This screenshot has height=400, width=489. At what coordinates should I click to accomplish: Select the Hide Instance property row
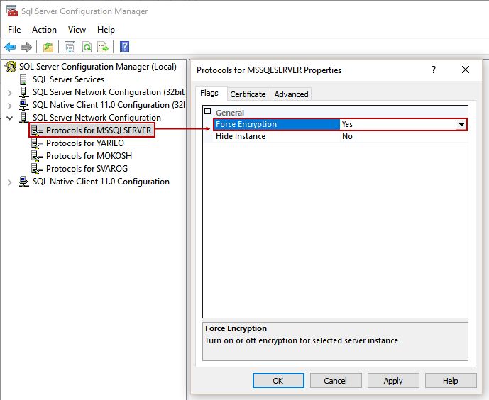(x=340, y=136)
